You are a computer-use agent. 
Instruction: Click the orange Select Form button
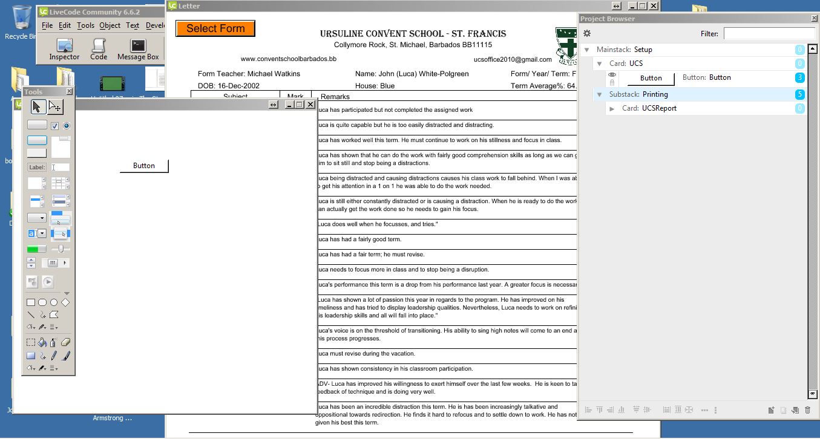(x=215, y=28)
